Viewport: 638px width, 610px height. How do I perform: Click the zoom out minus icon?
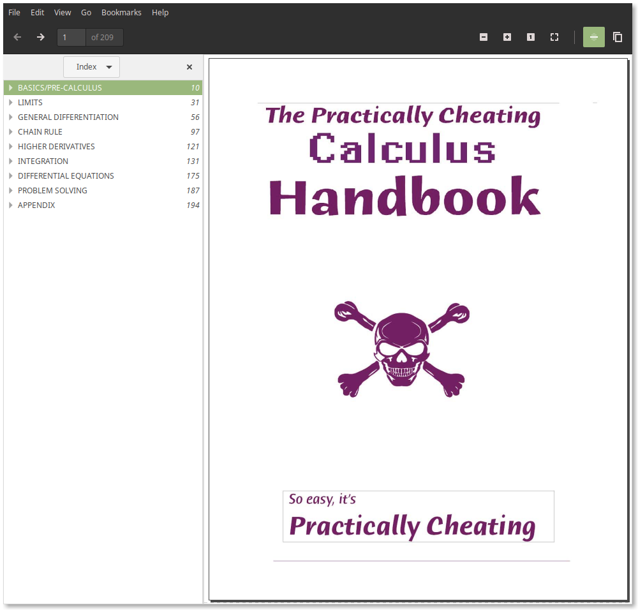coord(484,37)
